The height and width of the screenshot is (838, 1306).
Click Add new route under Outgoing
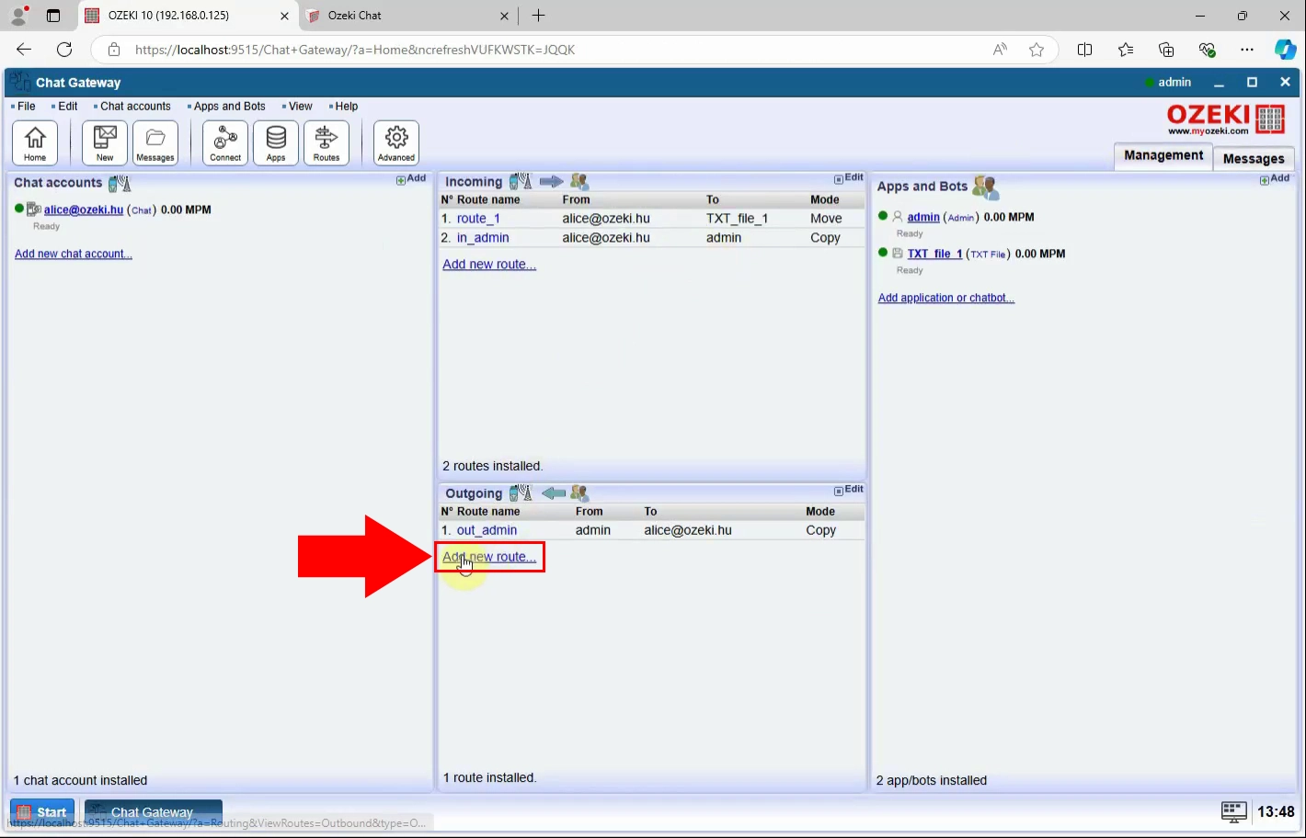pos(489,557)
